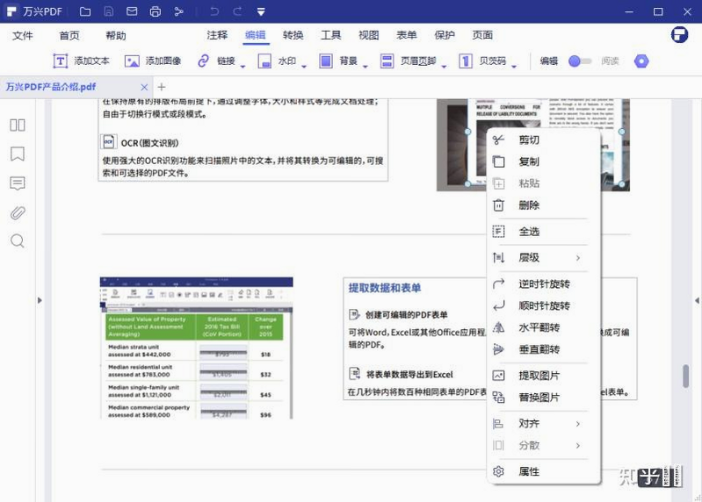
Task: Toggle the 编辑/阅读 mode switch
Action: (x=580, y=61)
